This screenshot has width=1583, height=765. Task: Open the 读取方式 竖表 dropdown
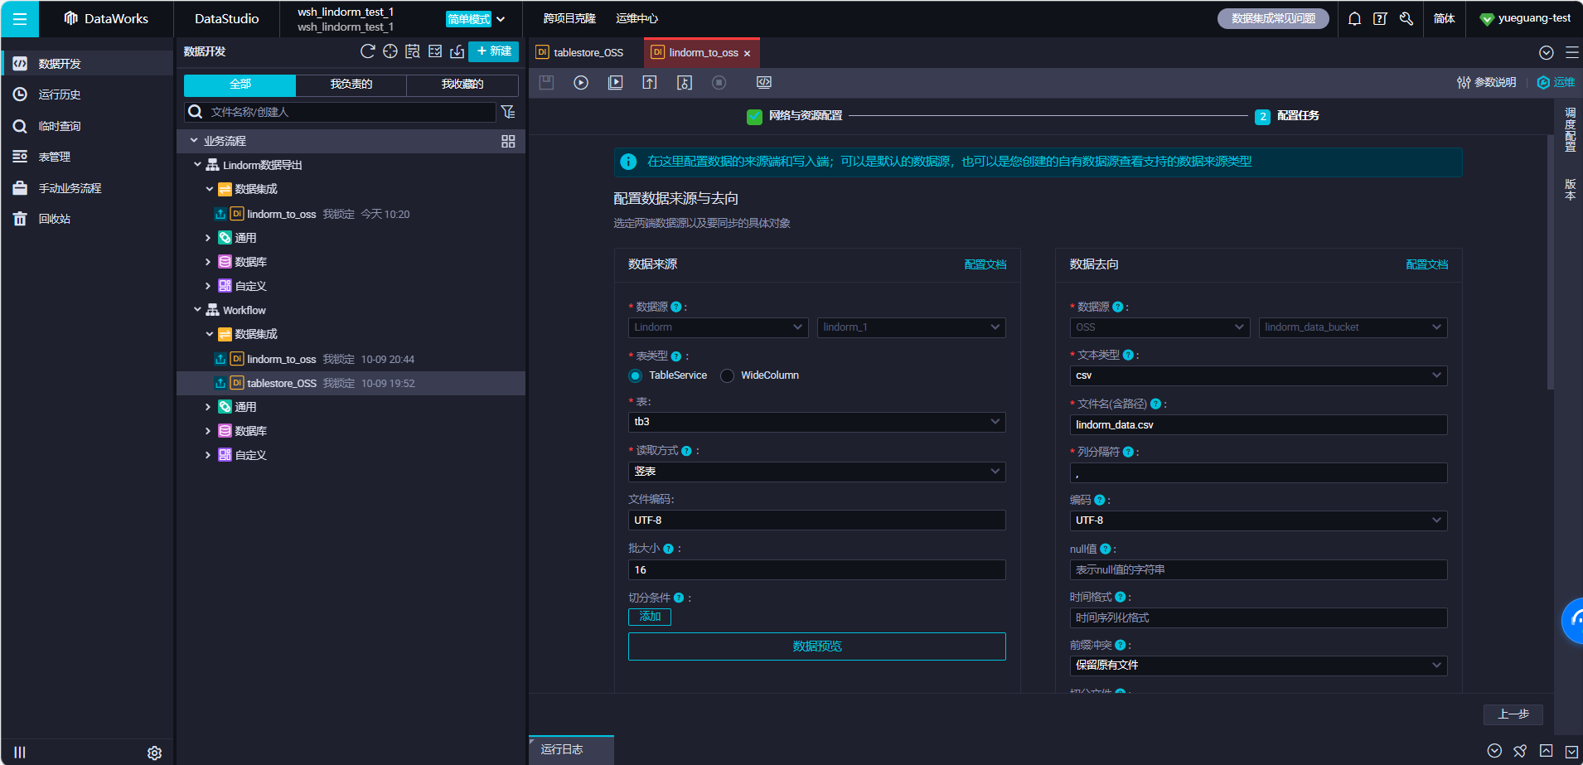(817, 472)
